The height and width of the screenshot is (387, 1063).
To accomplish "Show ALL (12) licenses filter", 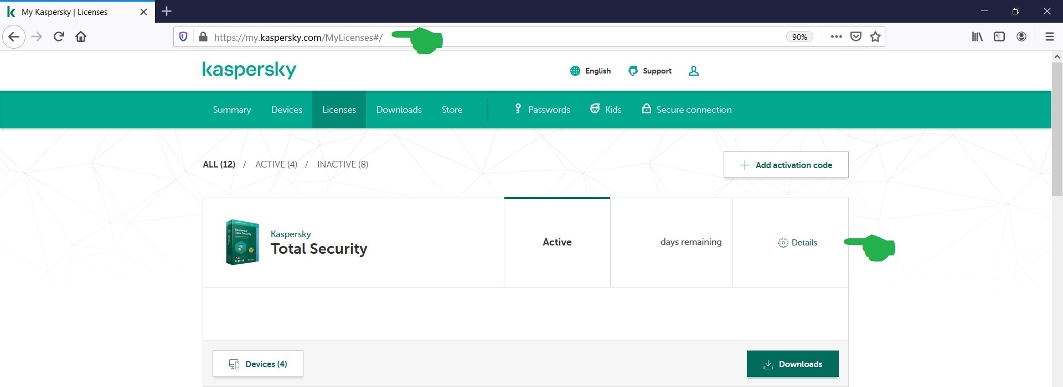I will click(219, 164).
